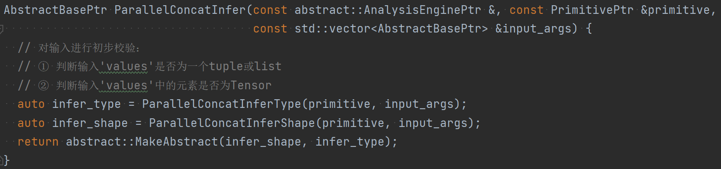Click underlined 'values' in tuple comment

click(x=126, y=66)
